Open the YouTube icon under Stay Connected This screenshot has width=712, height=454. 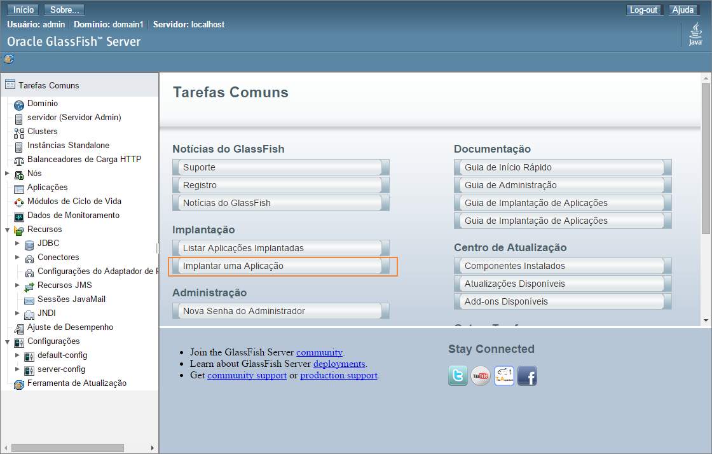(x=481, y=376)
